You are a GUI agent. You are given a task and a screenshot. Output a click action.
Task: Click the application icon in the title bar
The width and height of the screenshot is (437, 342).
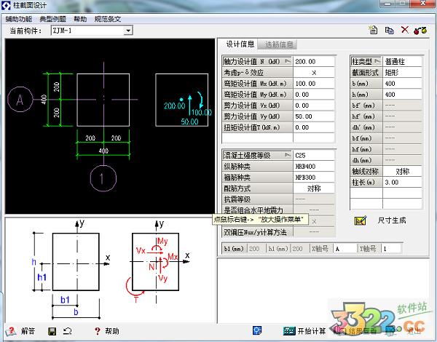click(x=6, y=5)
